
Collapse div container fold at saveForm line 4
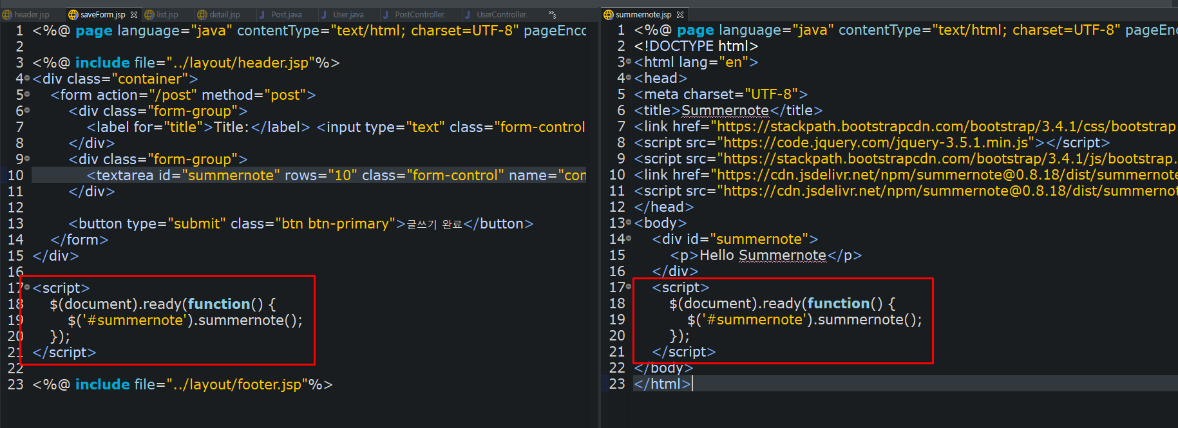[27, 79]
